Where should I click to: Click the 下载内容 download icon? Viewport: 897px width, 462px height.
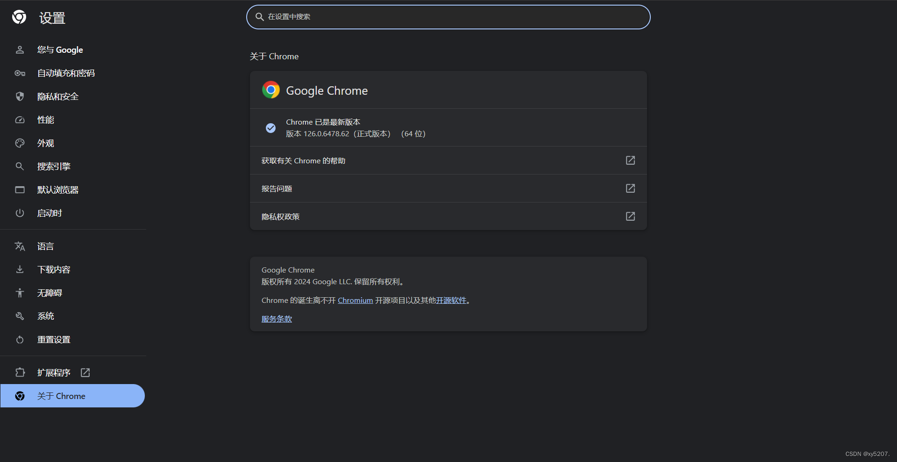click(x=20, y=269)
